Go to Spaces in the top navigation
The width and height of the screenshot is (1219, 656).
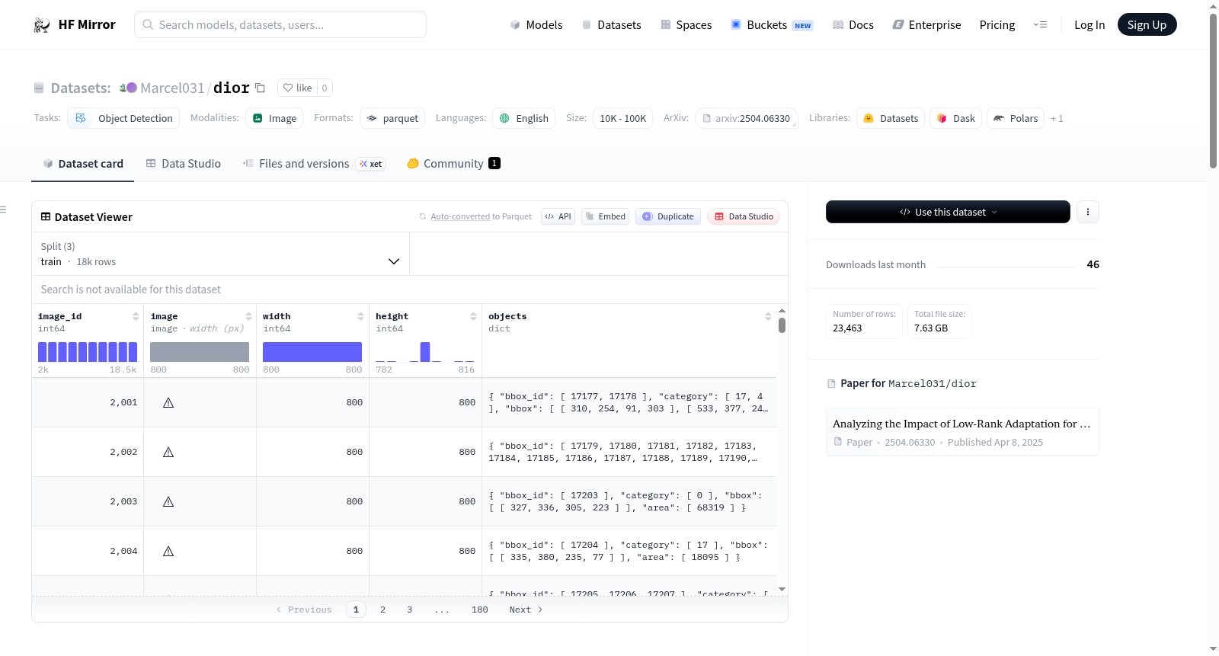point(686,25)
